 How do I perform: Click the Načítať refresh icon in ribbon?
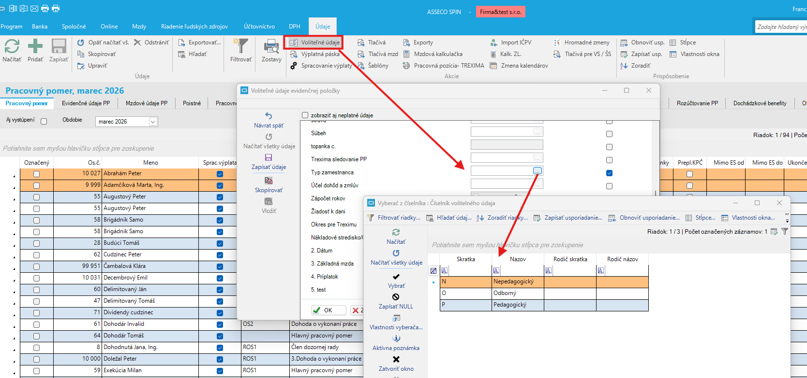12,47
